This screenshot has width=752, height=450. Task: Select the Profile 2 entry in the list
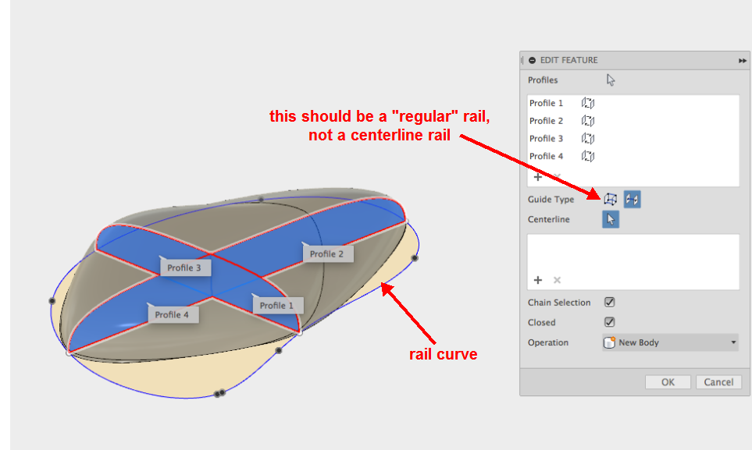pyautogui.click(x=547, y=120)
